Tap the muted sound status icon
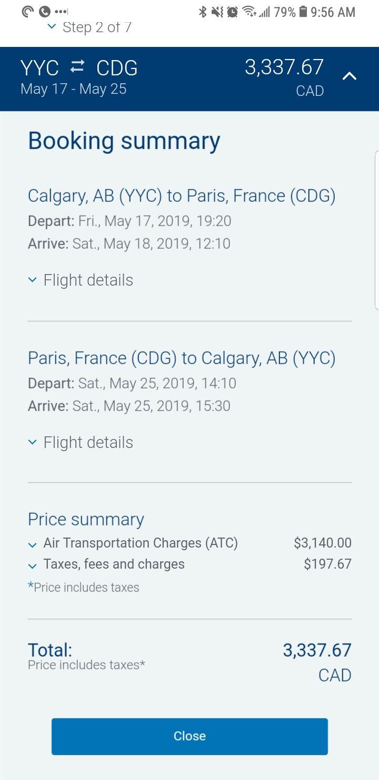 click(x=217, y=12)
